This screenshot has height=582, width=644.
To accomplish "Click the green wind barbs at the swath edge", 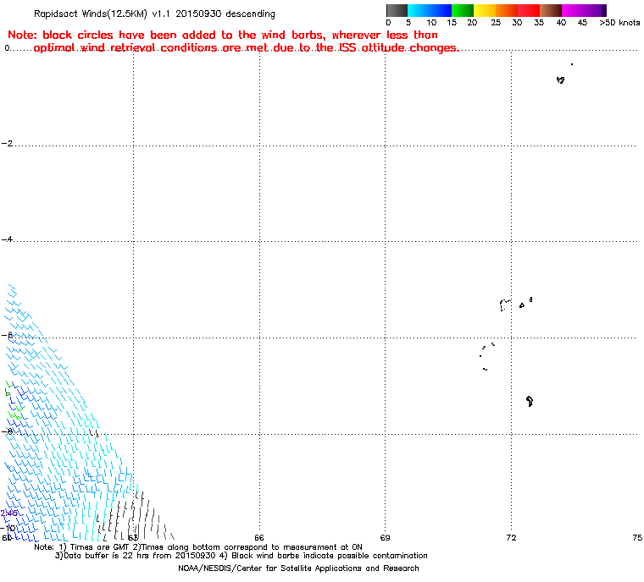I will pos(14,400).
